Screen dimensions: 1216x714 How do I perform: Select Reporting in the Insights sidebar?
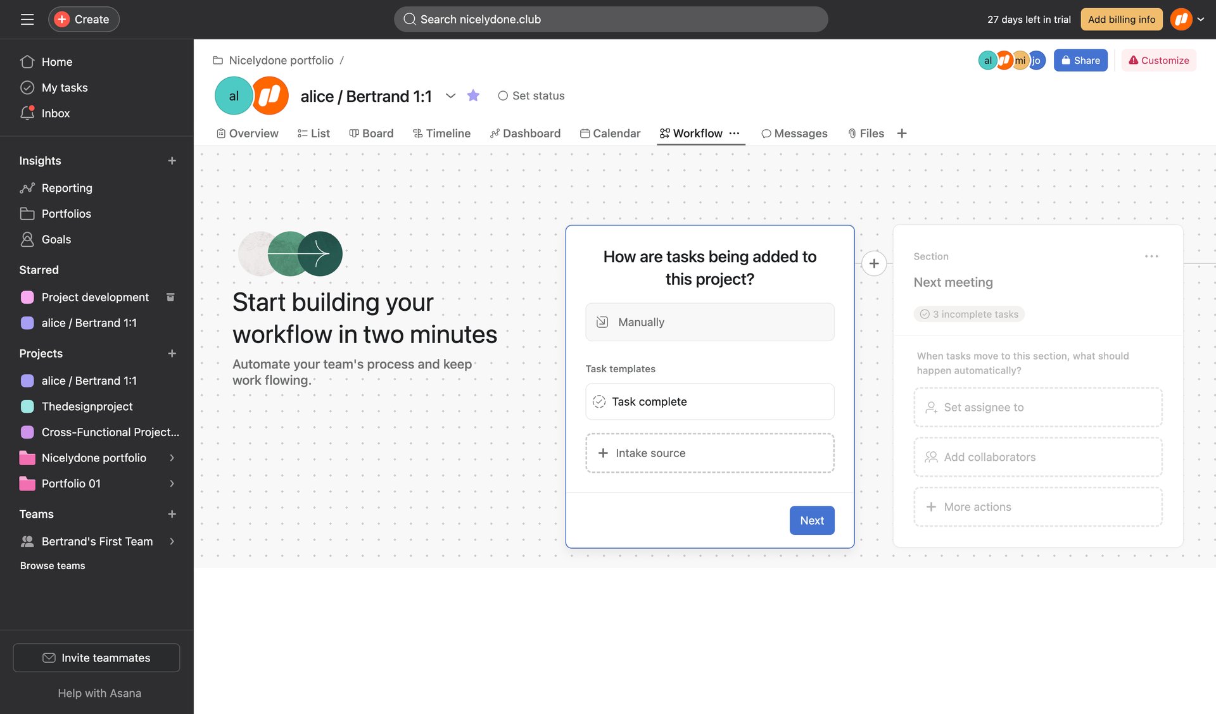pos(66,187)
